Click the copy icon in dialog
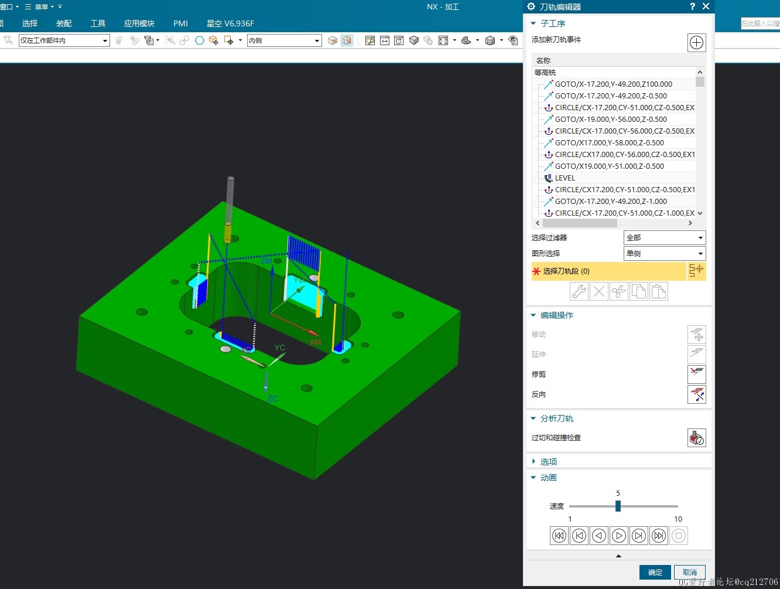780x589 pixels. click(x=639, y=291)
